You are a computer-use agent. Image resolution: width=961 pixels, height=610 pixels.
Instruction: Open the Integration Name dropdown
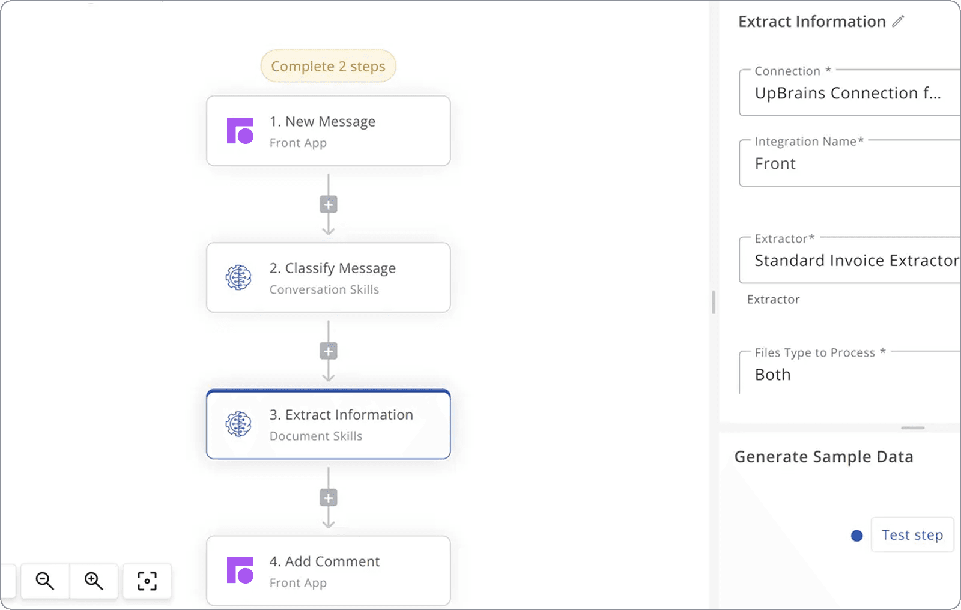pyautogui.click(x=849, y=163)
